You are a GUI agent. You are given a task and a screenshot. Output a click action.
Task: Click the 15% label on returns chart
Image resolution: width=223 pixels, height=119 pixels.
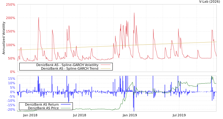[x=12, y=79]
